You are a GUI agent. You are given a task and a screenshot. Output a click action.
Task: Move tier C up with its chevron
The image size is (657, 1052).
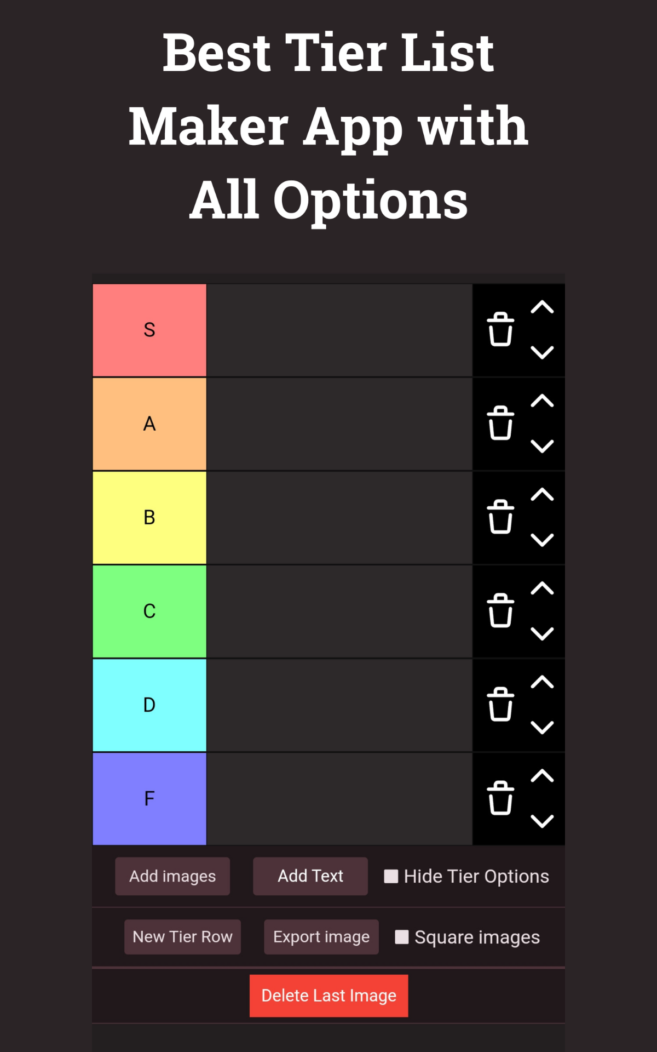point(542,588)
